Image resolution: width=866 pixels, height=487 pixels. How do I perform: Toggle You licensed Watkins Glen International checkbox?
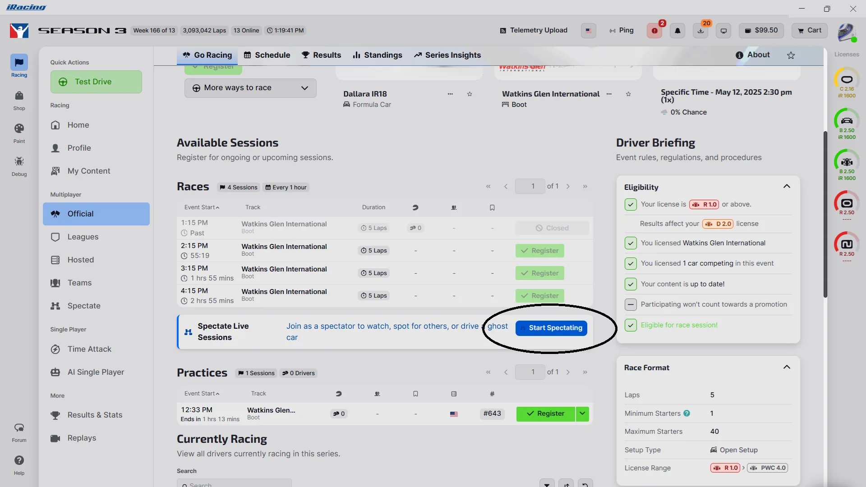(x=631, y=243)
